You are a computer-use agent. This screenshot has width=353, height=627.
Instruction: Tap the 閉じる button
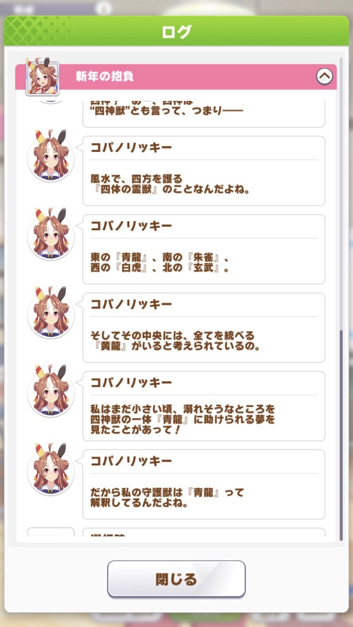[x=176, y=579]
